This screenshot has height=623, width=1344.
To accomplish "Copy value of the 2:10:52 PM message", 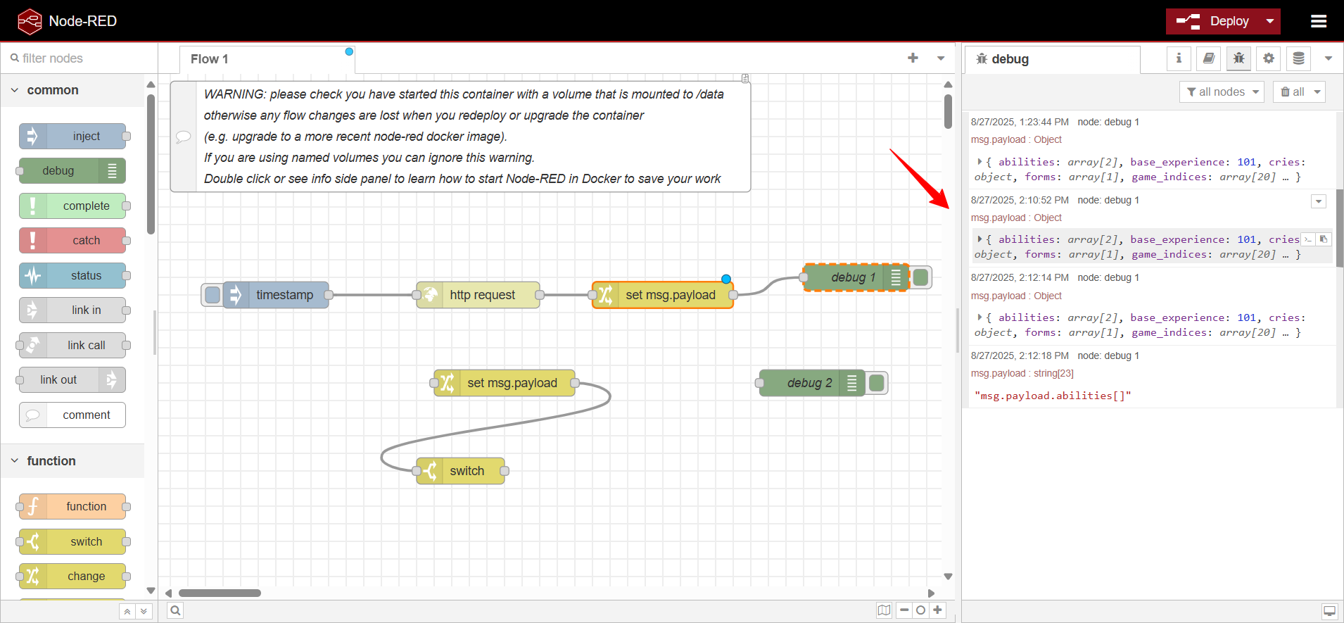I will (x=1324, y=239).
